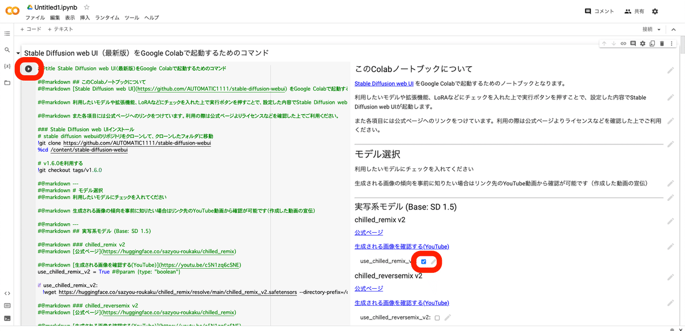The image size is (685, 331).
Task: Star the Untitled1.ipynb notebook
Action: pyautogui.click(x=87, y=7)
